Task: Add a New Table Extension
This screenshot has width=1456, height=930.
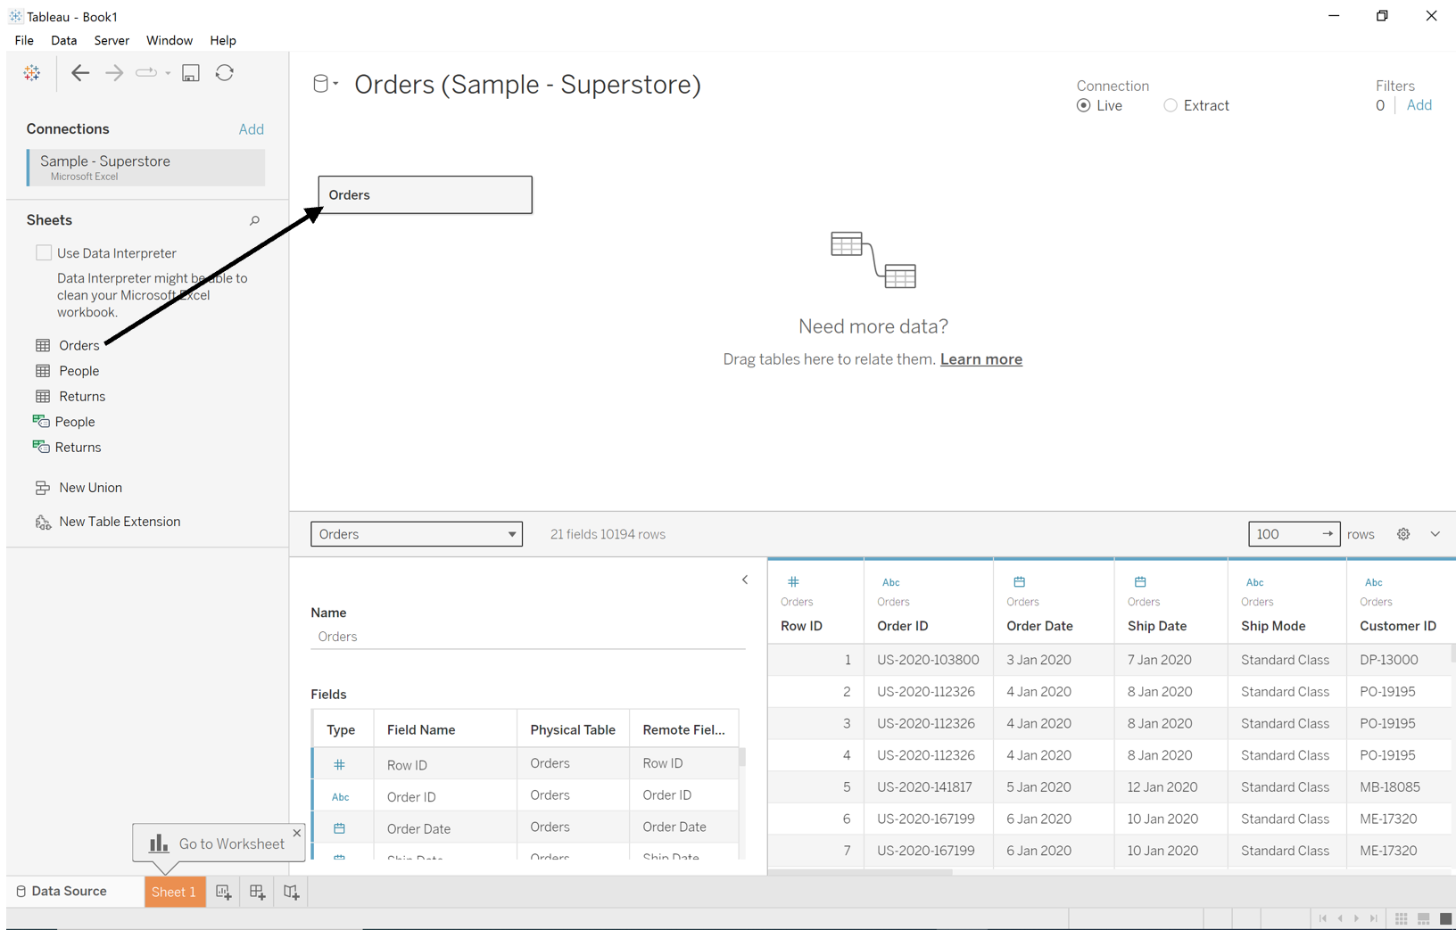Action: [120, 521]
